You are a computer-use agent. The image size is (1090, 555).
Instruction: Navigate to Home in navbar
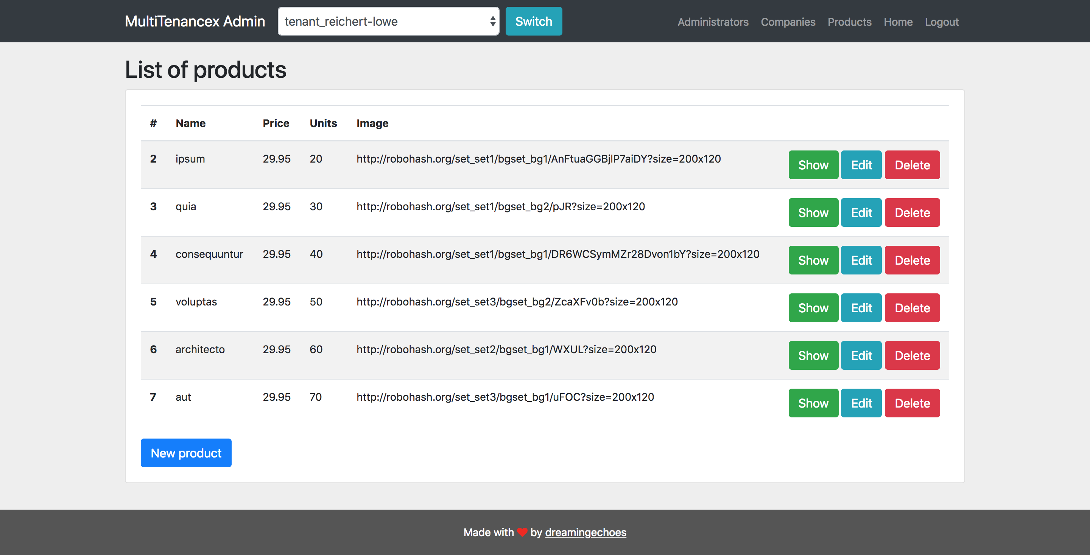[897, 22]
